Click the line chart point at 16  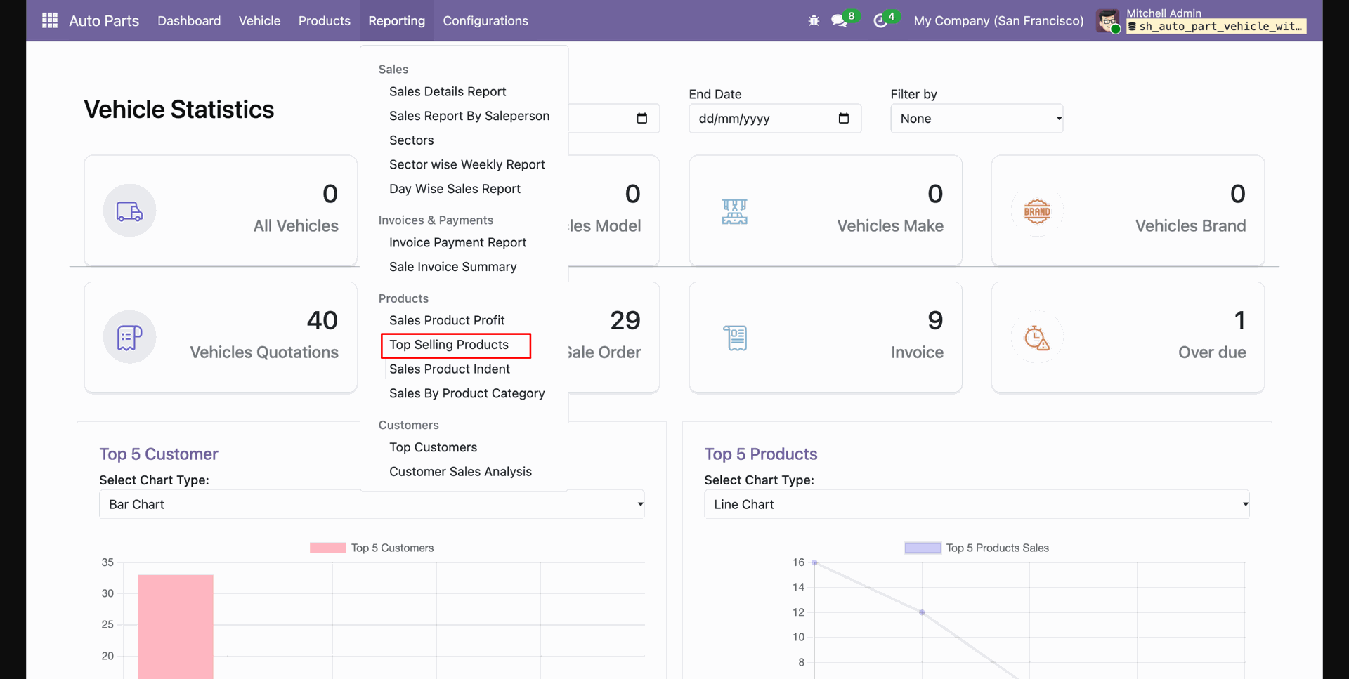[x=814, y=562]
